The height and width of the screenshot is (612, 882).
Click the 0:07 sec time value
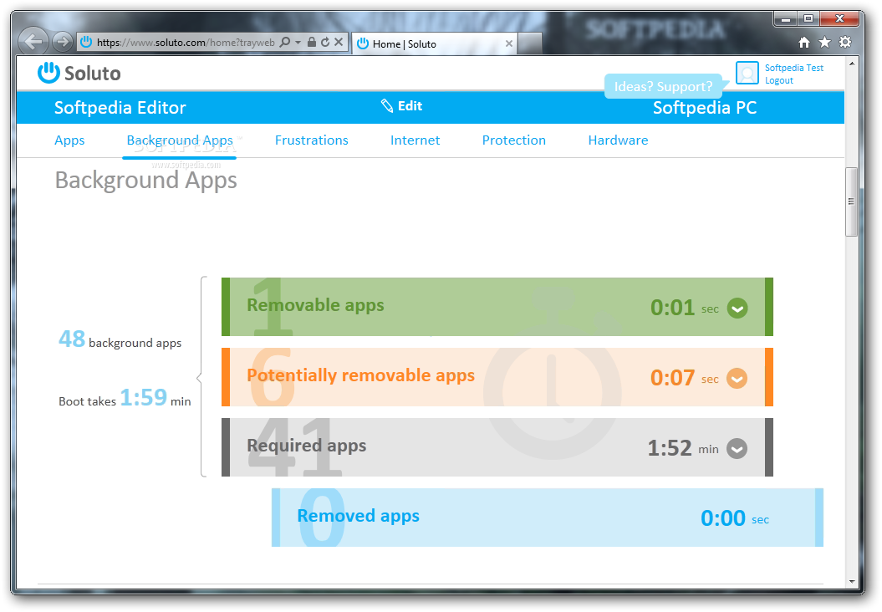click(x=685, y=378)
